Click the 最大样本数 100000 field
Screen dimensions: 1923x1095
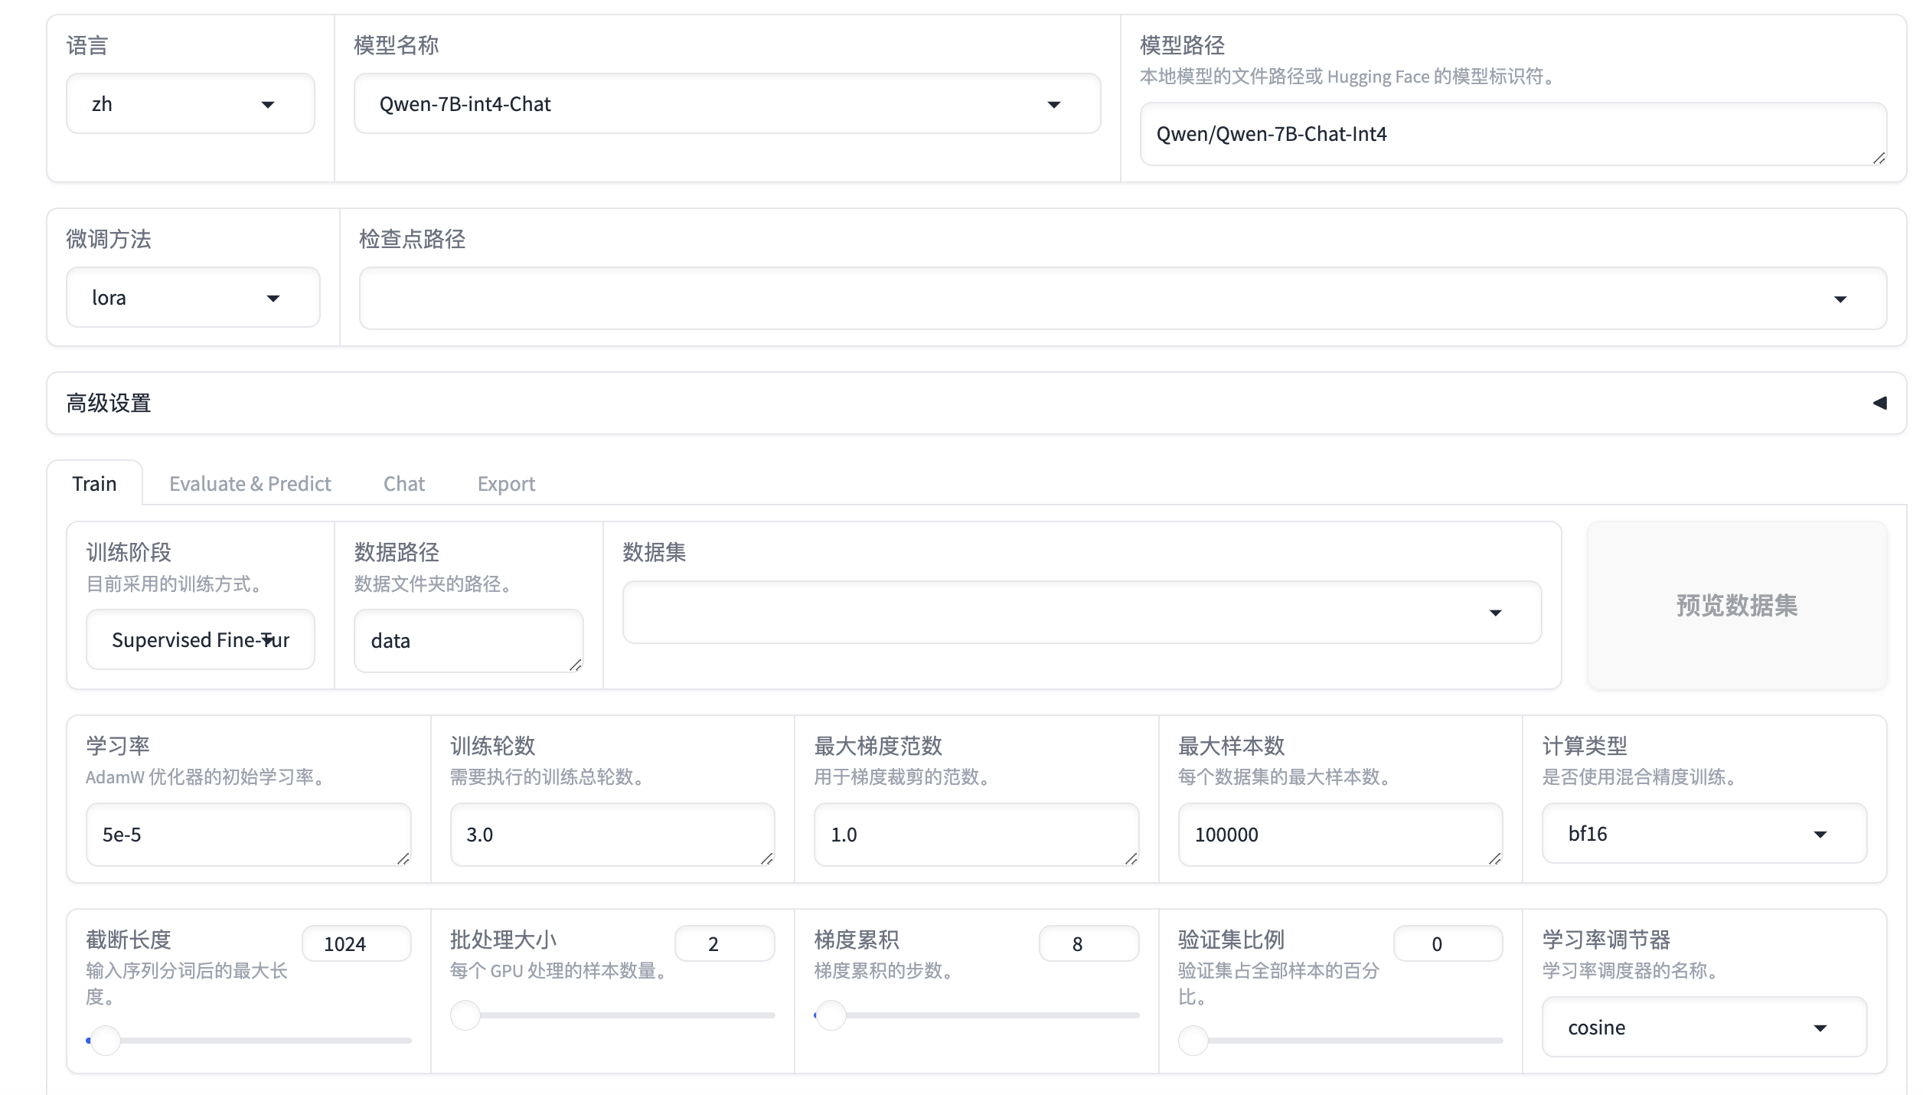1339,835
